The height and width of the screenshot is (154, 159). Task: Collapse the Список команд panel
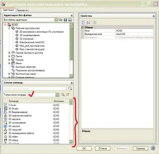(71, 83)
